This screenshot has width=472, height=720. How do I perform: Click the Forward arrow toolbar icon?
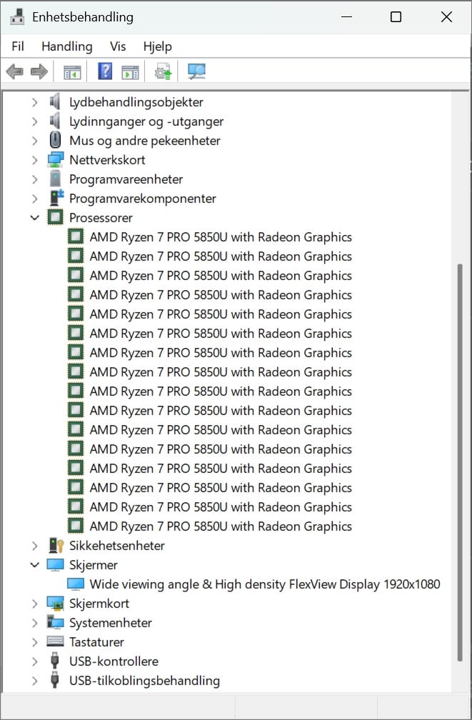(39, 71)
